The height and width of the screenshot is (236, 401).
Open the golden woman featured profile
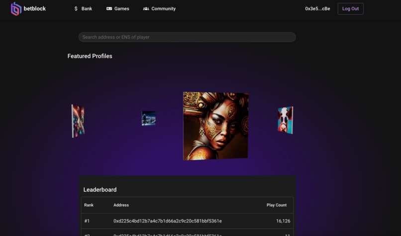pyautogui.click(x=215, y=126)
